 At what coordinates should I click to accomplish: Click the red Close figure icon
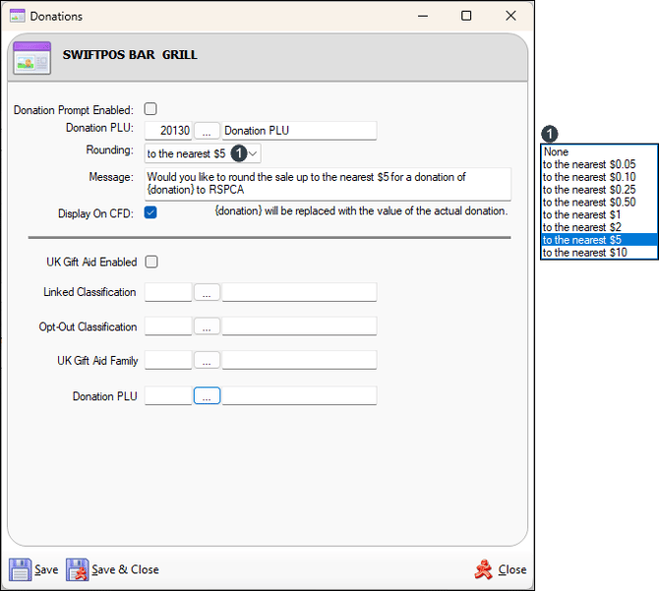tap(483, 569)
